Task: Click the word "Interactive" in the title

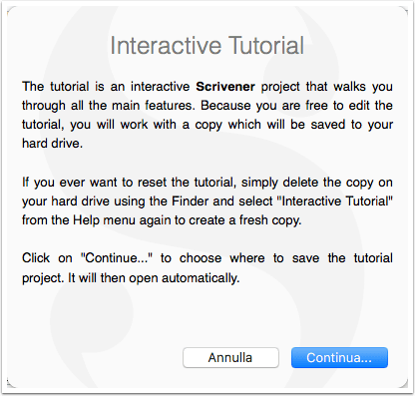Action: [166, 46]
